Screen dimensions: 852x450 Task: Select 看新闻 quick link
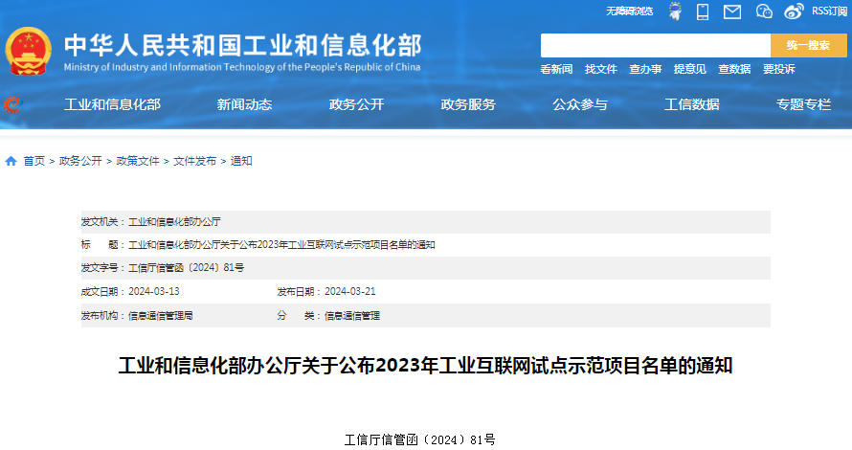coord(556,69)
